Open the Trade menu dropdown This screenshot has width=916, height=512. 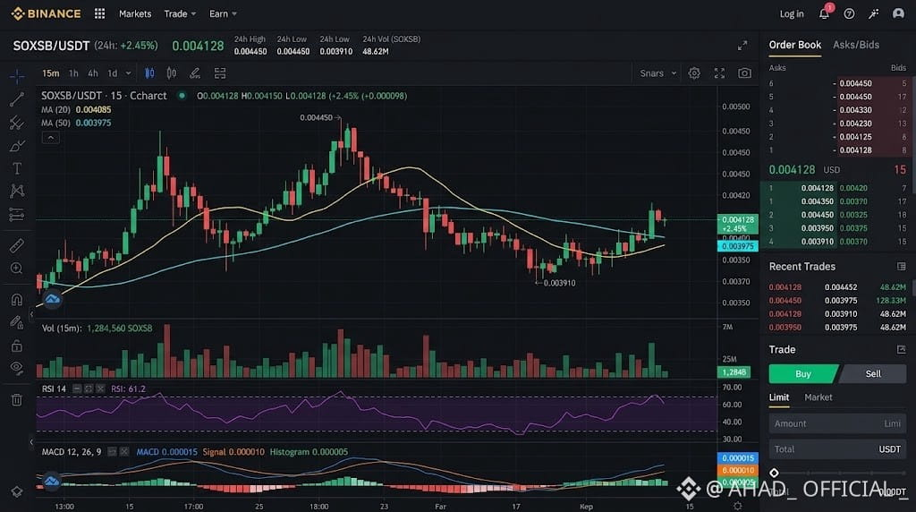click(x=180, y=13)
